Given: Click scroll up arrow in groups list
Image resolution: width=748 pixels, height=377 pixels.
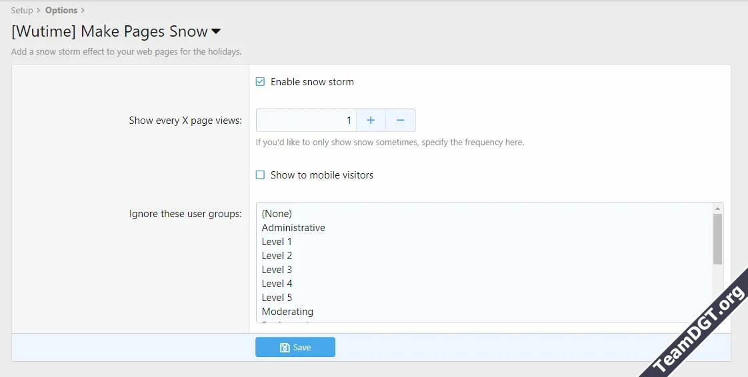Looking at the screenshot, I should [x=717, y=208].
